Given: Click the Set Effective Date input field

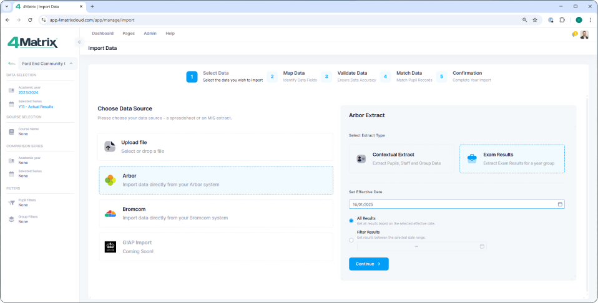Looking at the screenshot, I should coord(449,204).
